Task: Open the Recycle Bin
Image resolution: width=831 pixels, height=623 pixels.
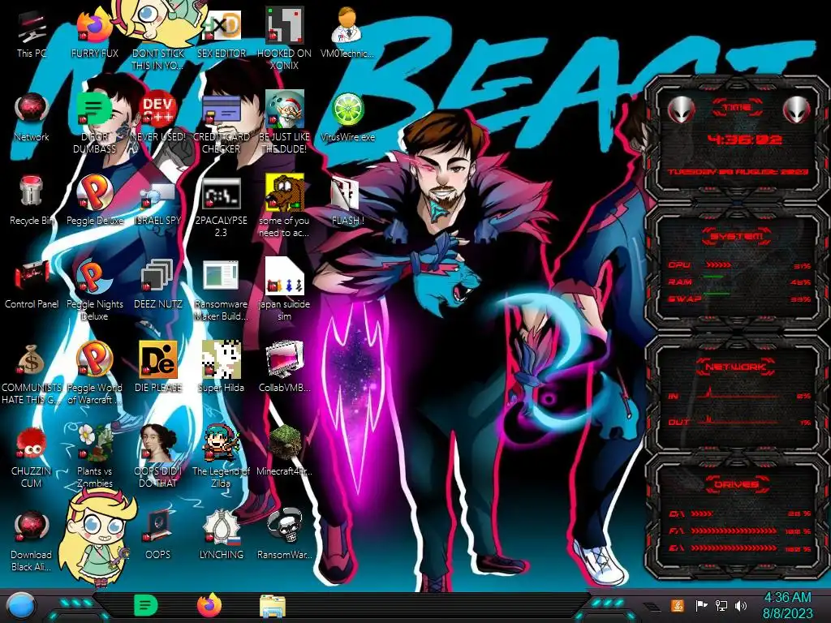Action: [32, 191]
